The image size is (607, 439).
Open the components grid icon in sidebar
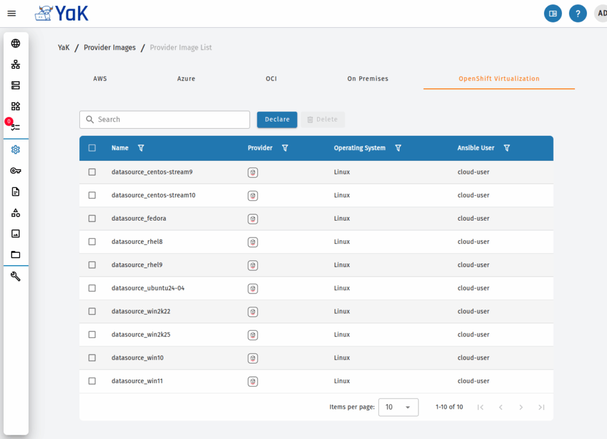click(15, 106)
